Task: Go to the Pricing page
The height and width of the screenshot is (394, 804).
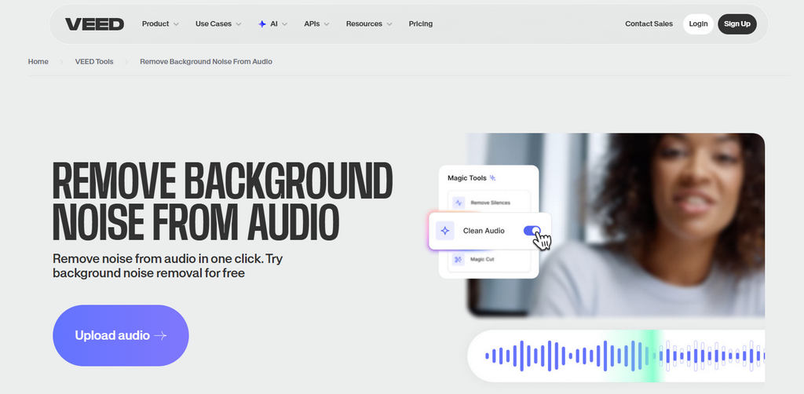Action: click(x=421, y=24)
